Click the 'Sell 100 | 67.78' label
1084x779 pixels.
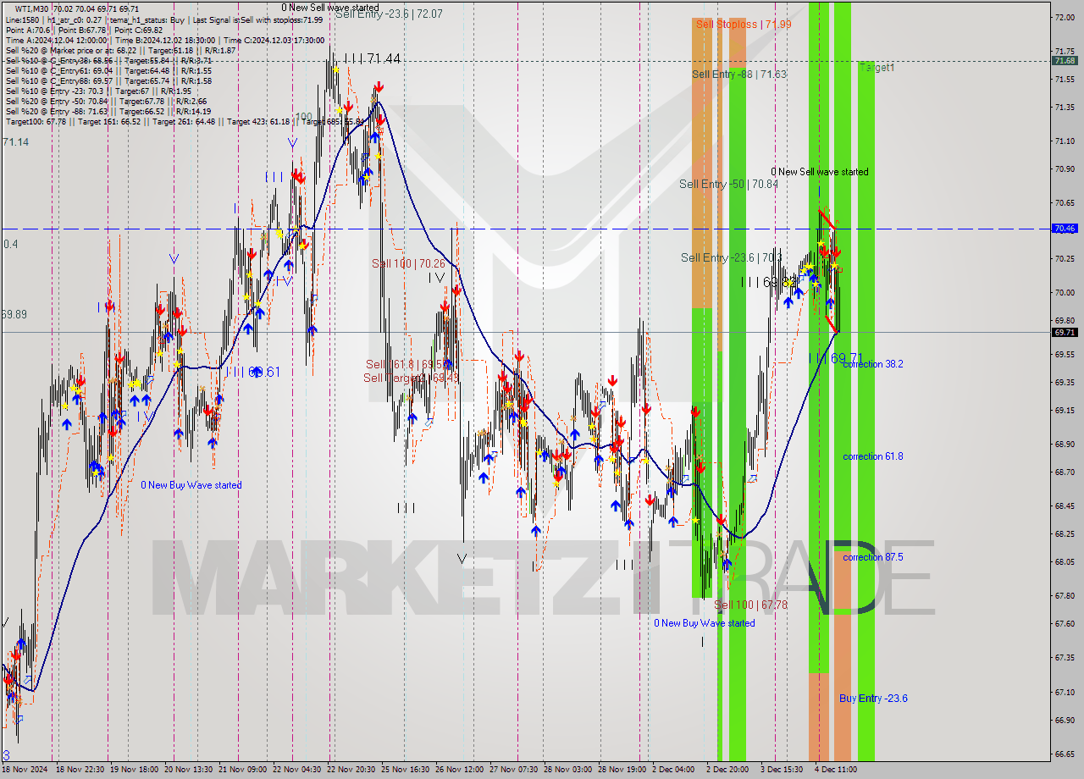750,605
